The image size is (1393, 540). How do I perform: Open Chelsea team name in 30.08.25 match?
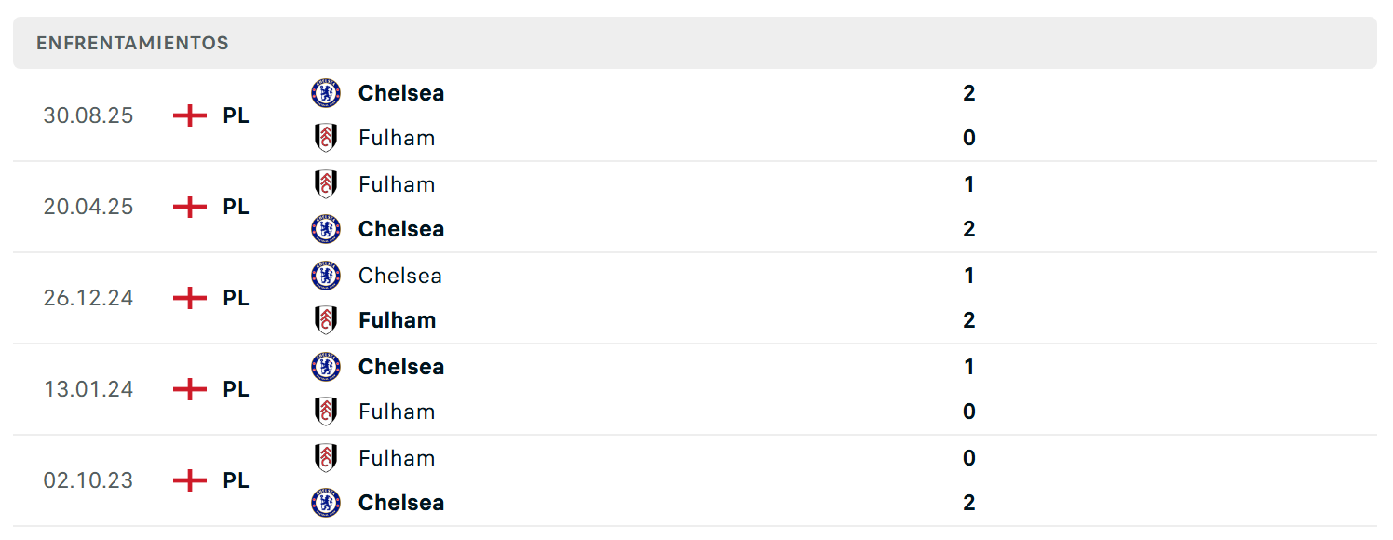click(401, 93)
